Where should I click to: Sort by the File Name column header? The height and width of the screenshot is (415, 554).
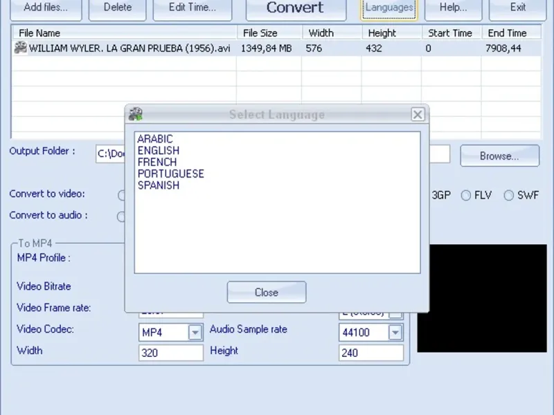[125, 33]
